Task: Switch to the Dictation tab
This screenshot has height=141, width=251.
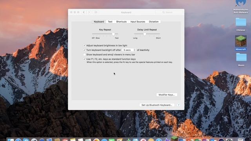Action: tap(154, 22)
